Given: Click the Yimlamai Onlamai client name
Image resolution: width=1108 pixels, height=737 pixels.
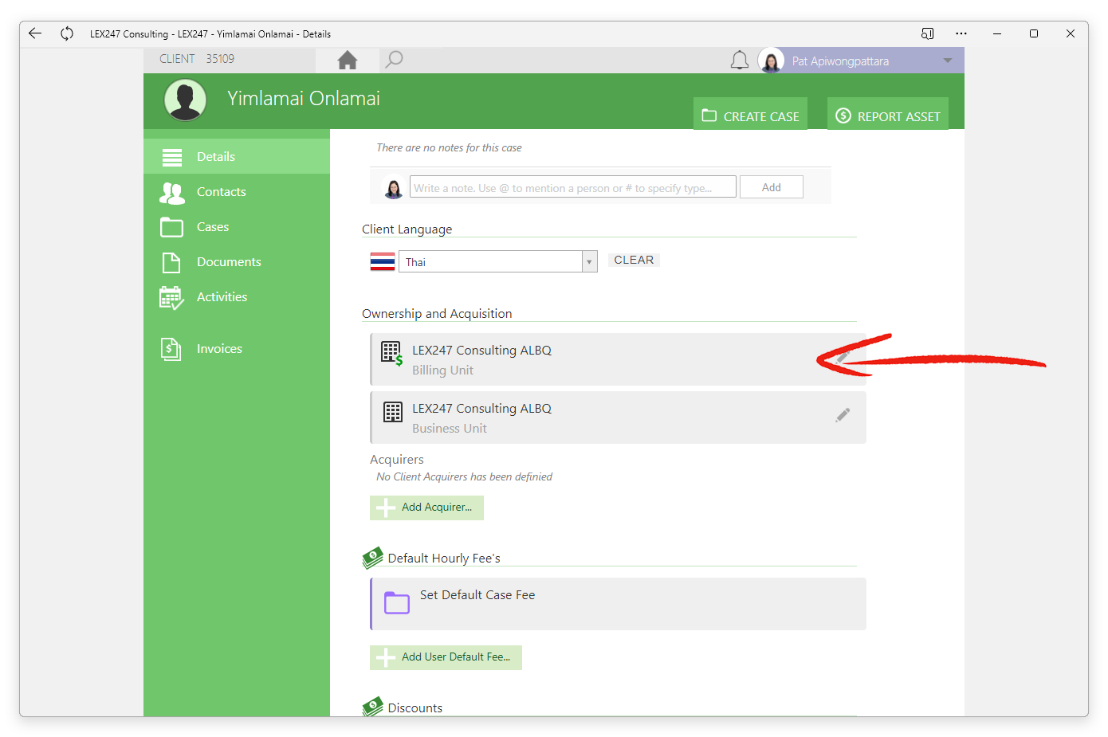Looking at the screenshot, I should 304,98.
